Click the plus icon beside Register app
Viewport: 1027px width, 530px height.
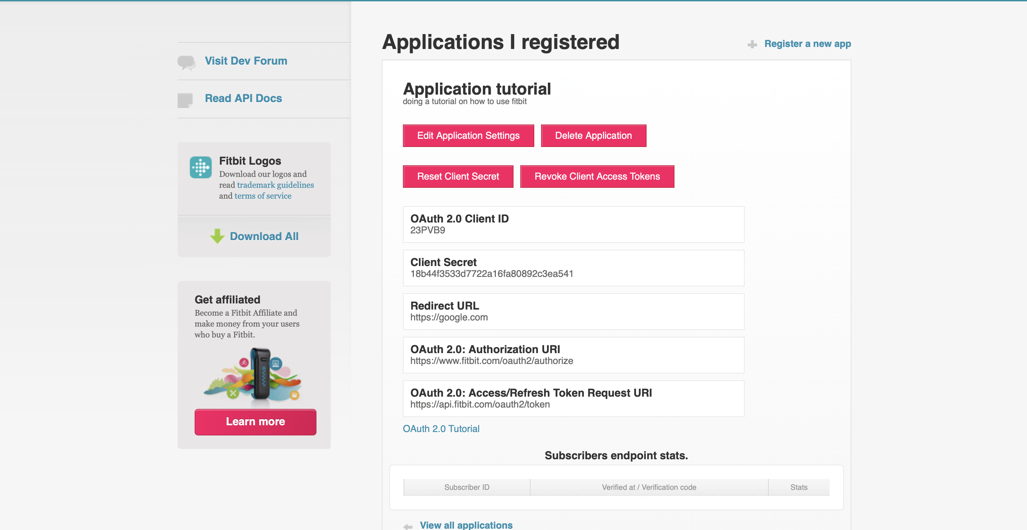point(752,44)
